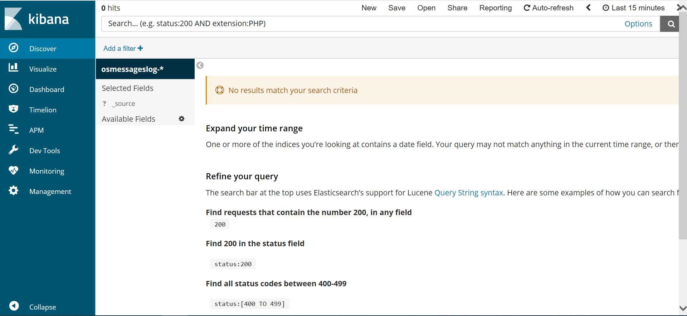Image resolution: width=687 pixels, height=316 pixels.
Task: Click Open in top menu
Action: [x=427, y=8]
